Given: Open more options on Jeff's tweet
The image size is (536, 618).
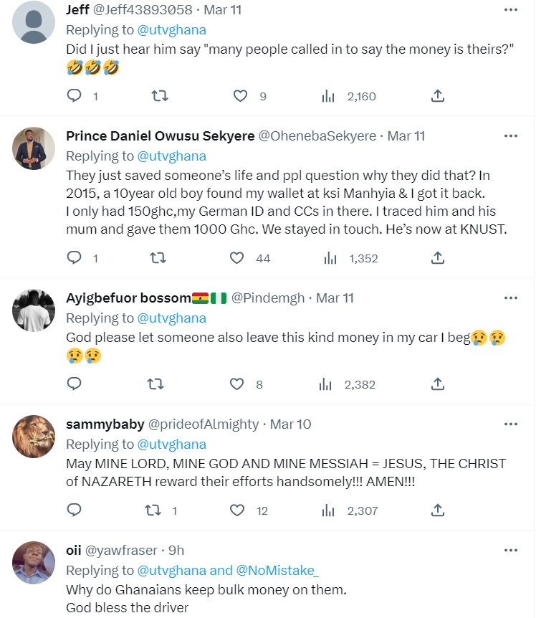Looking at the screenshot, I should click(510, 11).
